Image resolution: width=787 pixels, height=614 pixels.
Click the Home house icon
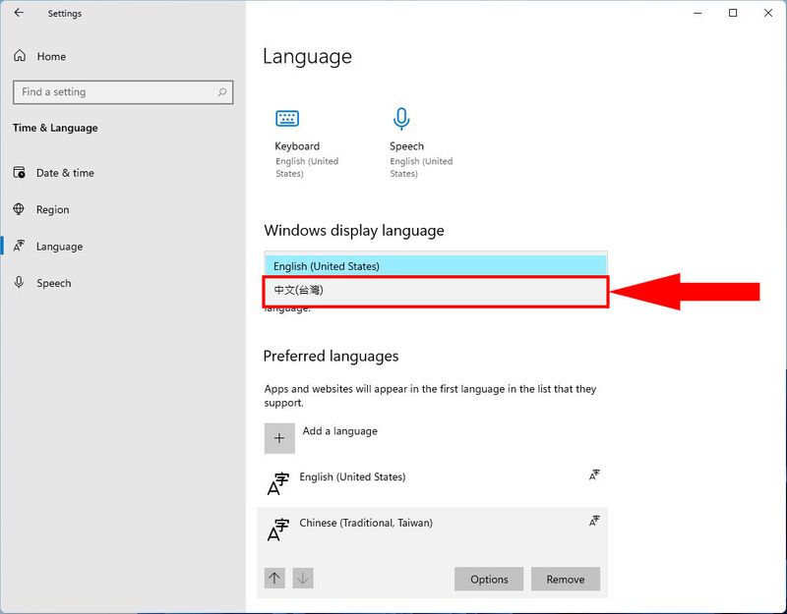tap(20, 56)
